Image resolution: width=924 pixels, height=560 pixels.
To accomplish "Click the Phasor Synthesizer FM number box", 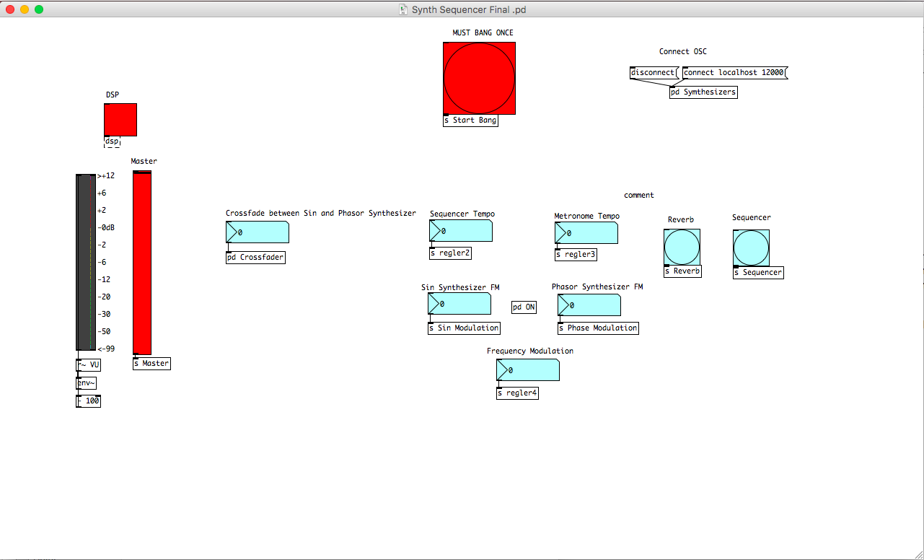I will tap(589, 305).
